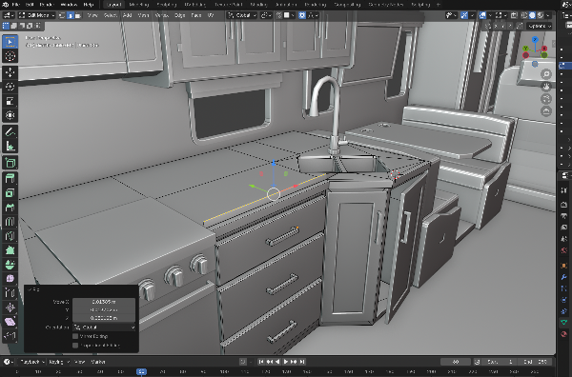Click the pan hand navigation icon
This screenshot has height=377, width=572.
[545, 87]
